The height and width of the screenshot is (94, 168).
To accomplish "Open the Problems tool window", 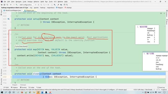I will point(14,87).
